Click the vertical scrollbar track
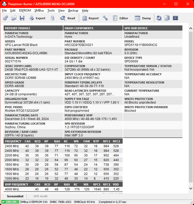 (191, 107)
